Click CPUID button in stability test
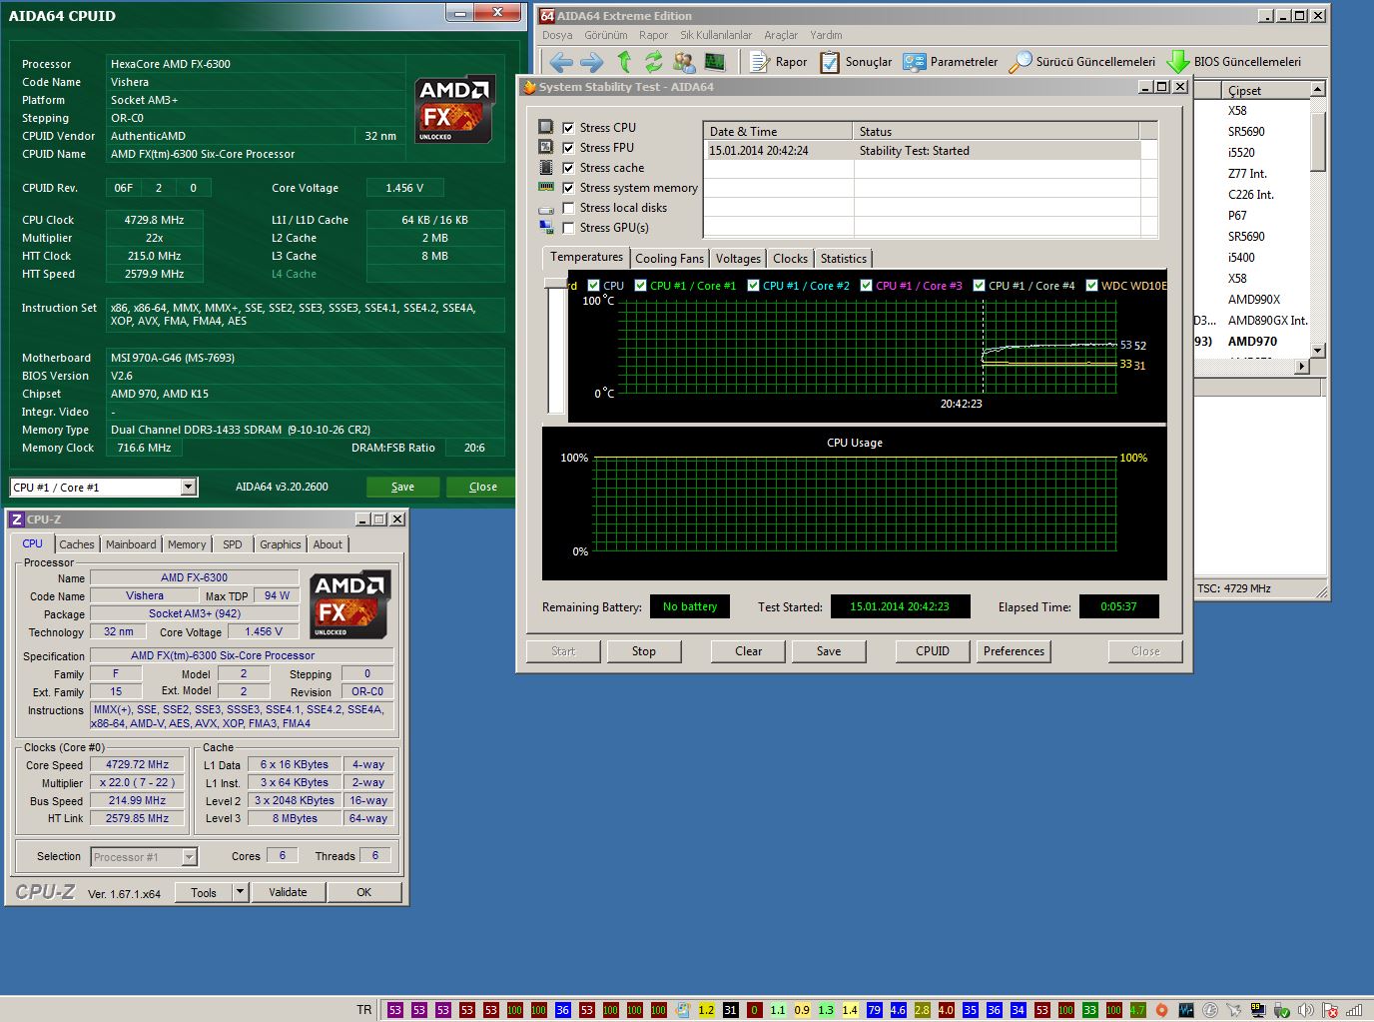The height and width of the screenshot is (1022, 1374). click(x=933, y=651)
